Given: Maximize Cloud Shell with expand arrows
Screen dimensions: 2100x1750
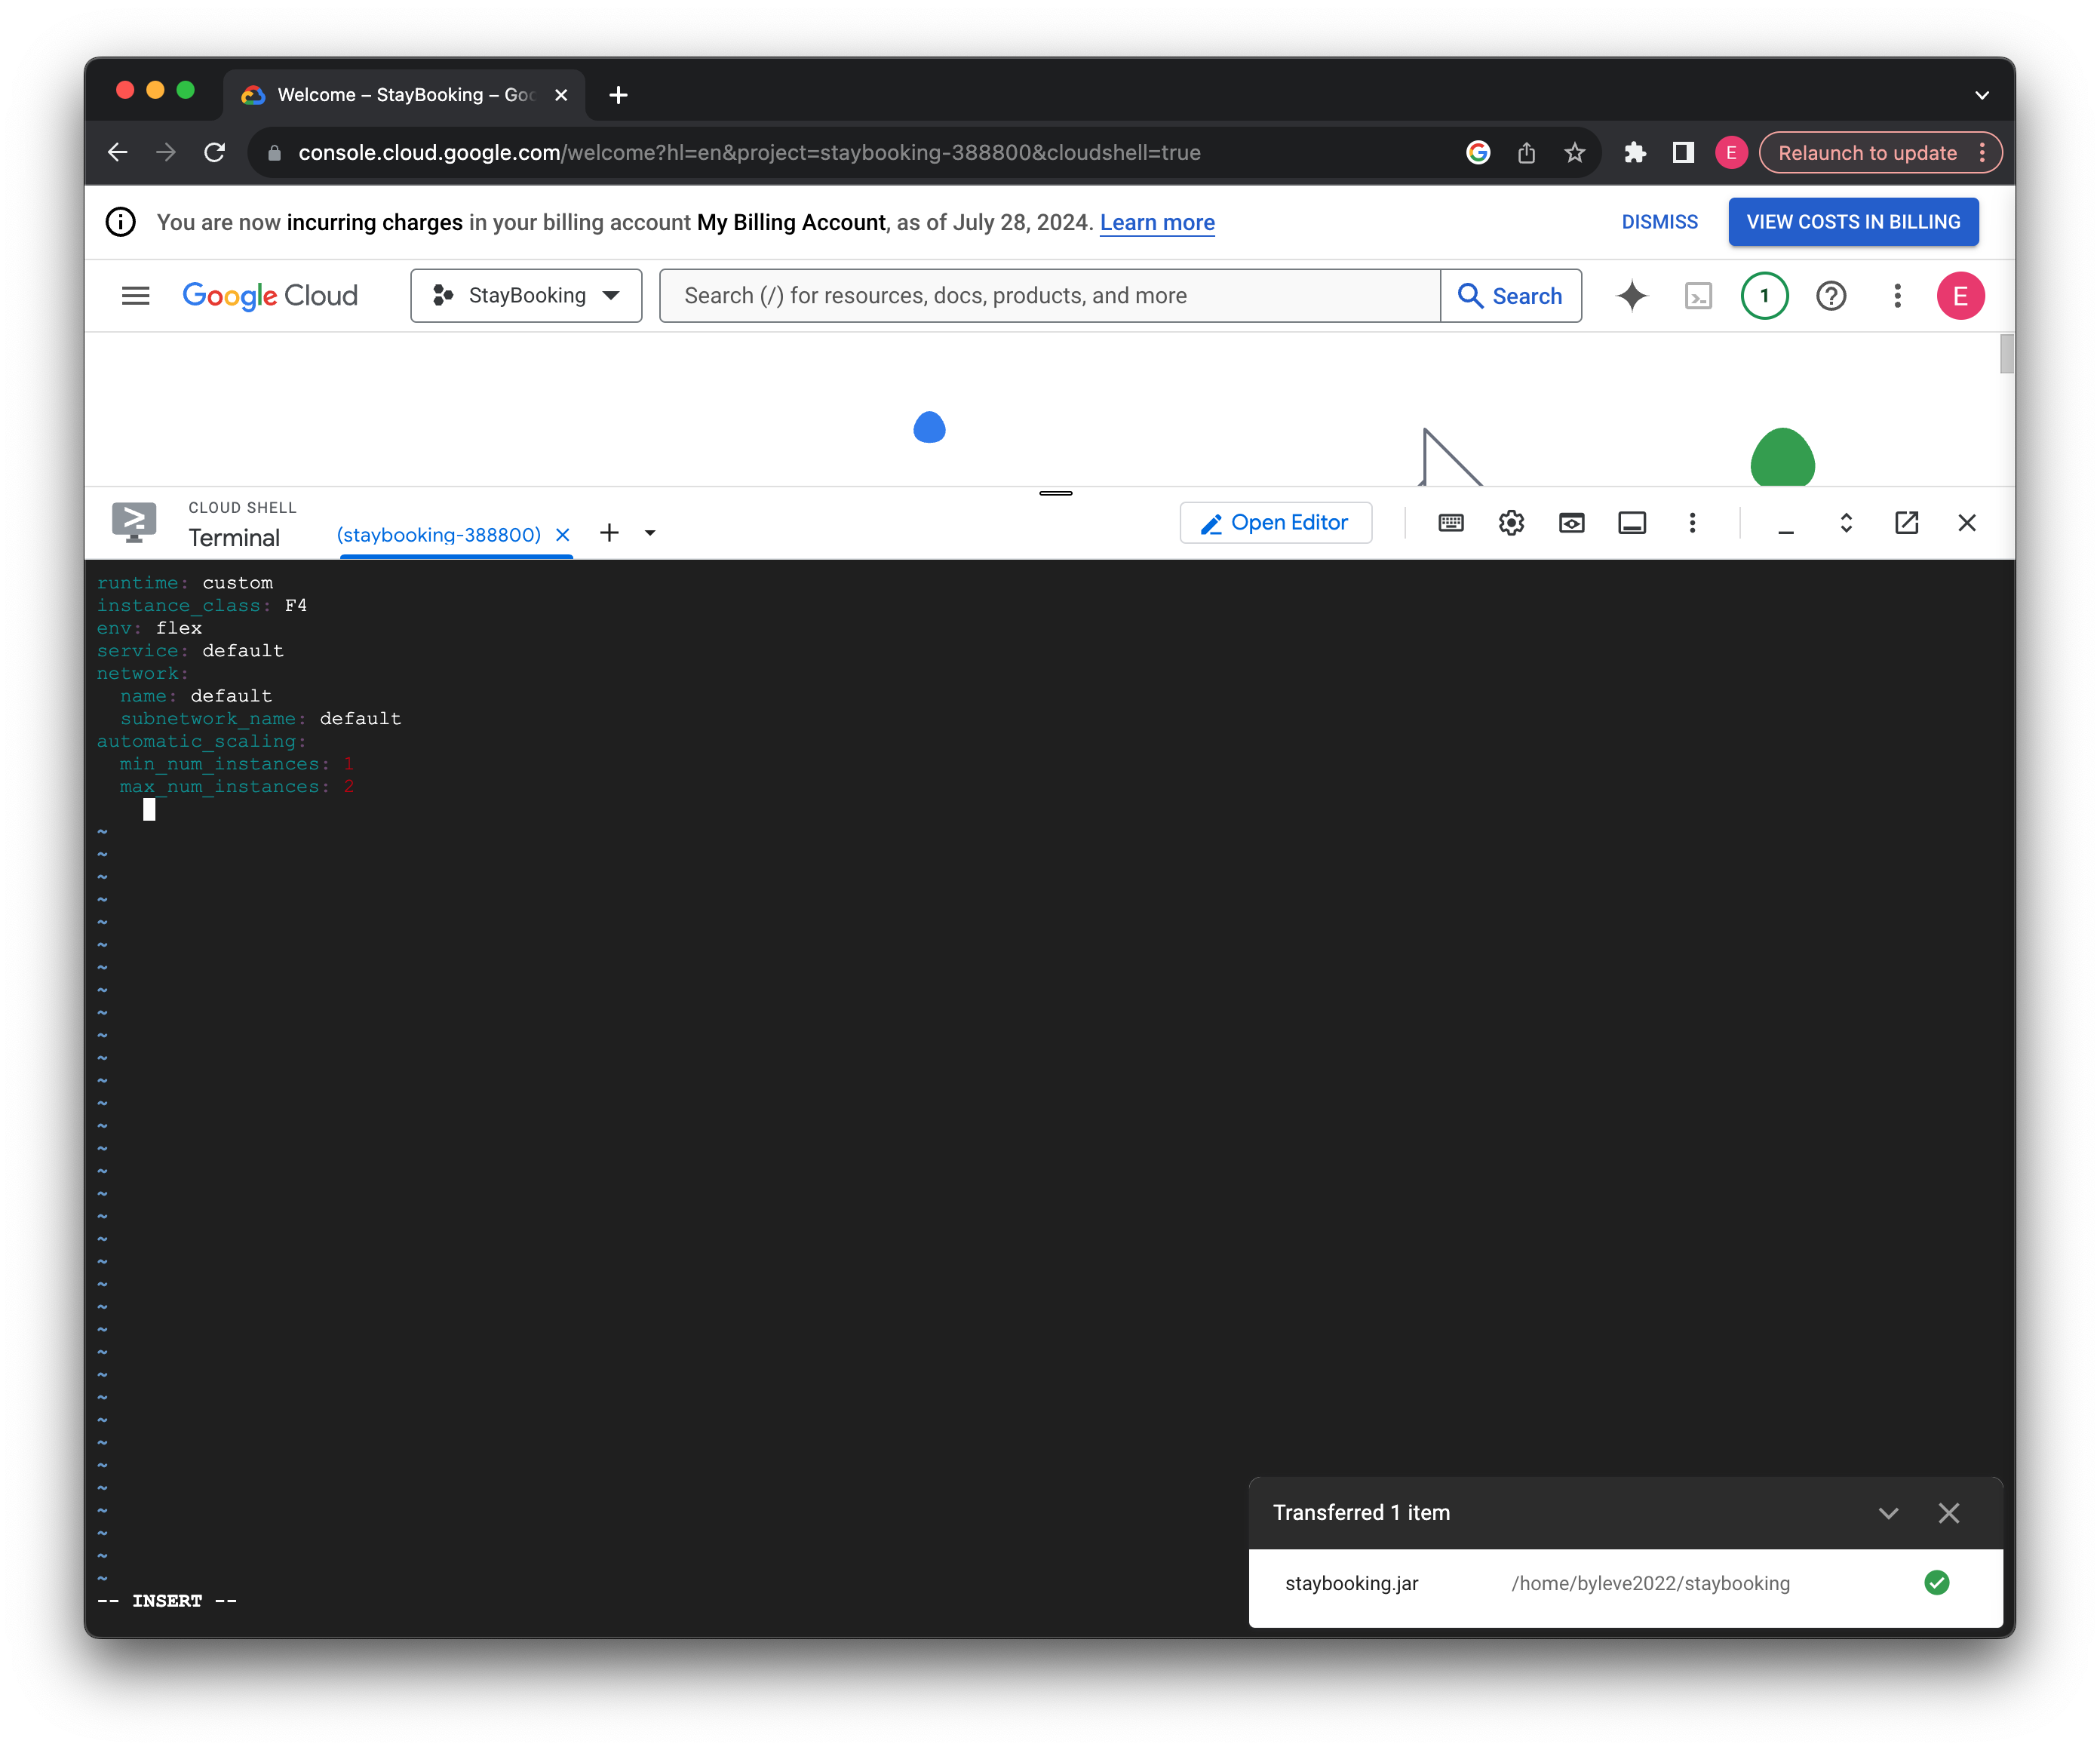Looking at the screenshot, I should [x=1846, y=522].
